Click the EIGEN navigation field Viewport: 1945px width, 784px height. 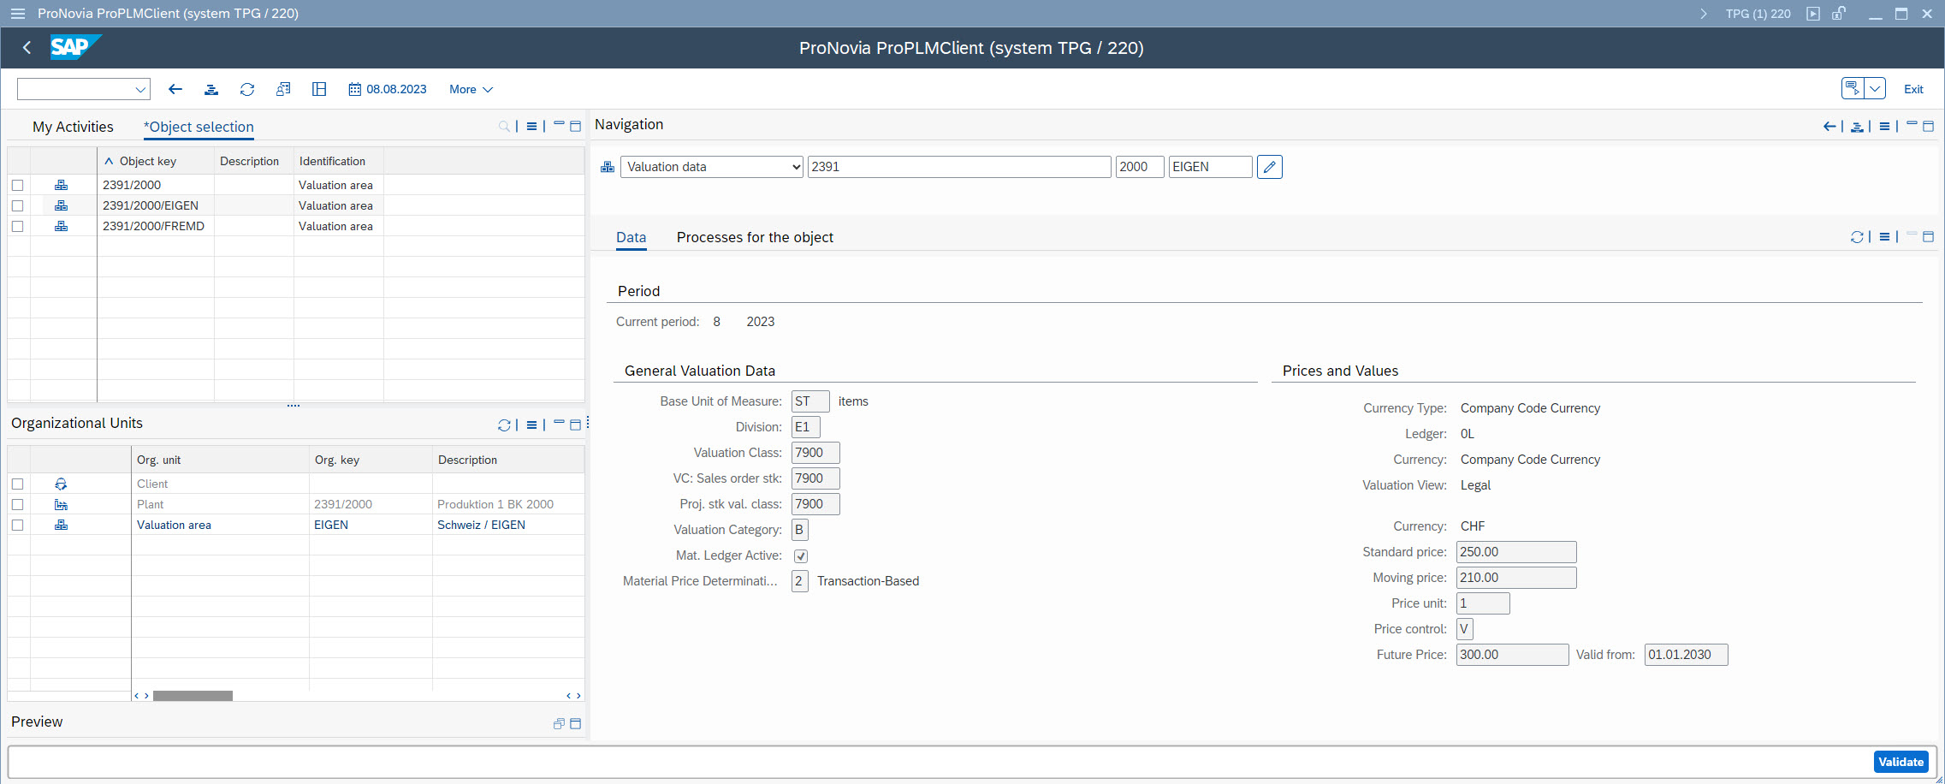pos(1210,167)
